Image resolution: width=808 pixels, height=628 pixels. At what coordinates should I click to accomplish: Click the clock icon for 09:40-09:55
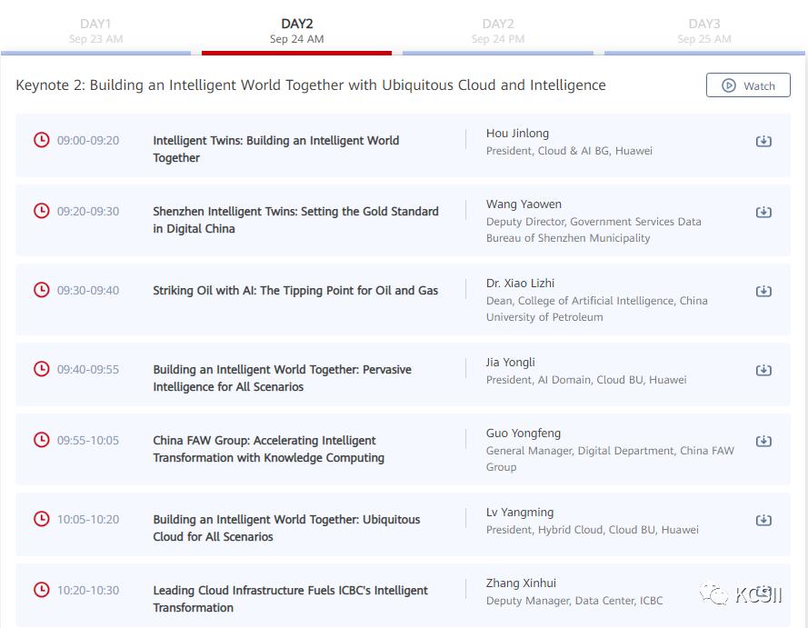(x=41, y=369)
